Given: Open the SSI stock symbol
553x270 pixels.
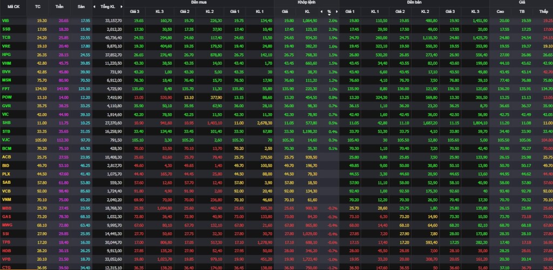Looking at the screenshot, I should pos(5,233).
